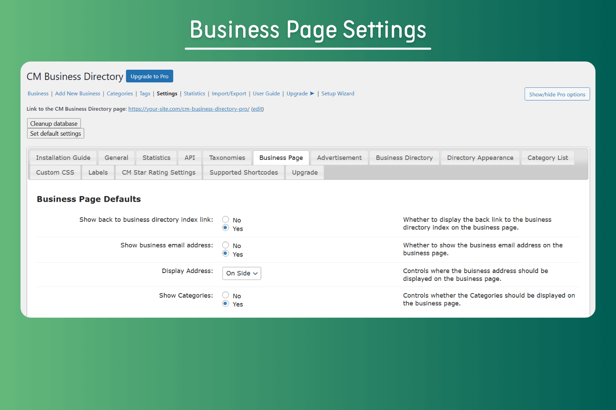Open the Advertisement tab

click(x=340, y=158)
